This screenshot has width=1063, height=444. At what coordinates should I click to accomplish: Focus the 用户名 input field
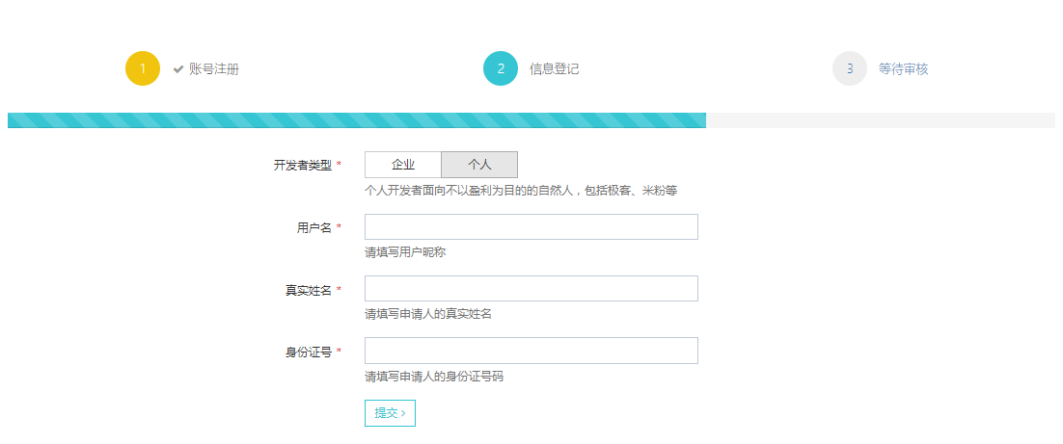pyautogui.click(x=531, y=227)
